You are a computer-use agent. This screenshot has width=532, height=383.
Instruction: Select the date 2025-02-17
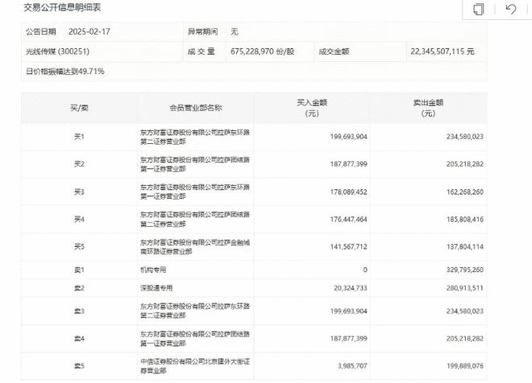point(89,32)
